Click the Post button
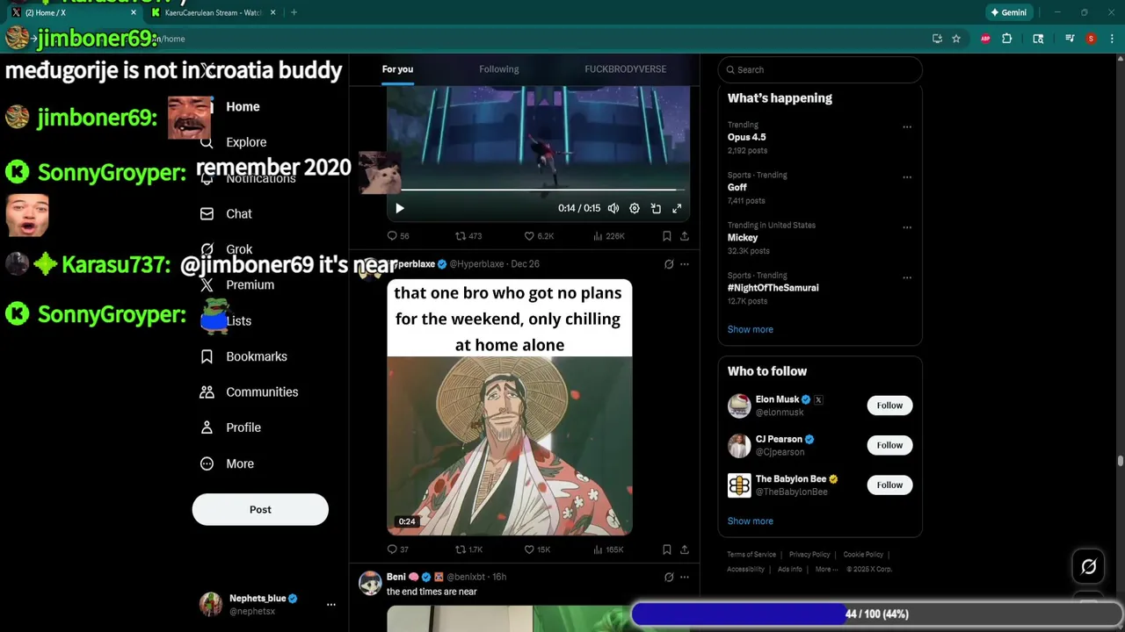1125x632 pixels. point(260,510)
